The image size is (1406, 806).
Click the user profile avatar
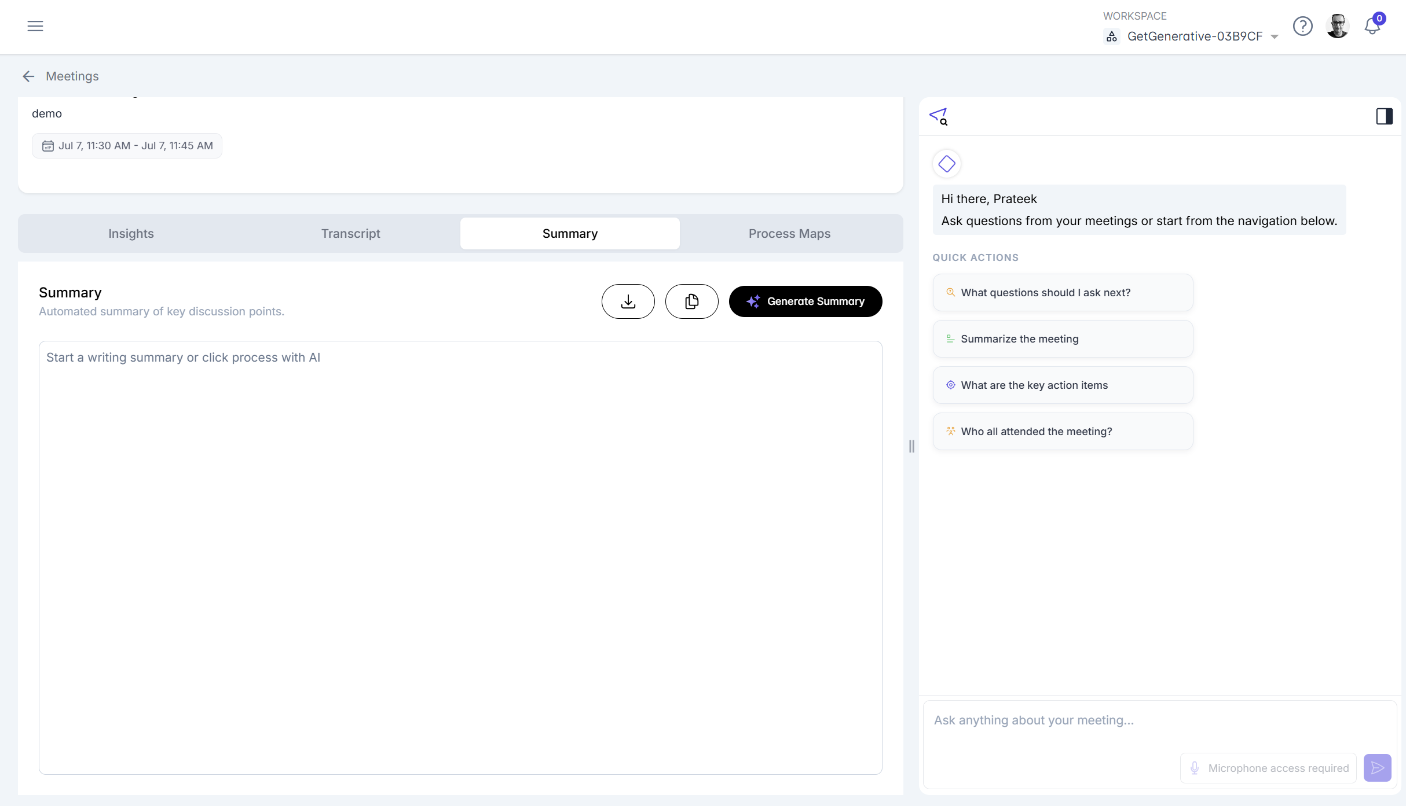(x=1337, y=26)
